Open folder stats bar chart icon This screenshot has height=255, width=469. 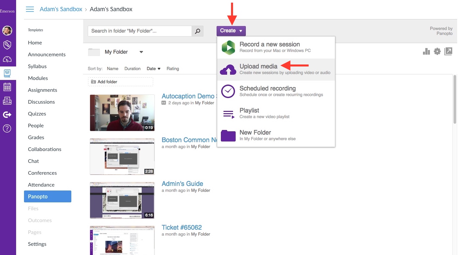[x=426, y=51]
